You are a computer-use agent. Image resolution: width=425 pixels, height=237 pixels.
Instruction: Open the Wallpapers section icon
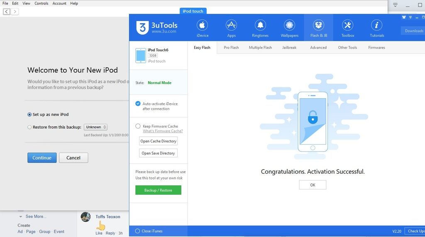pos(289,26)
